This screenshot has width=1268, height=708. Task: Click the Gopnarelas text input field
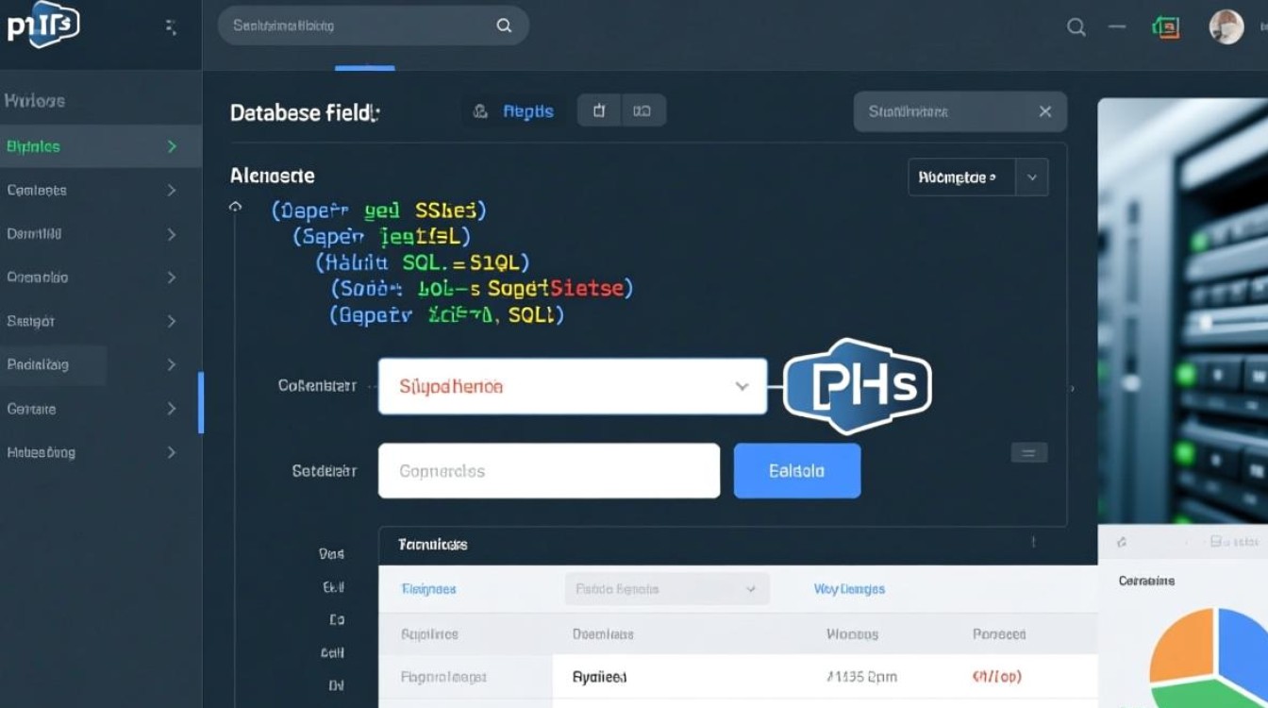(x=548, y=470)
